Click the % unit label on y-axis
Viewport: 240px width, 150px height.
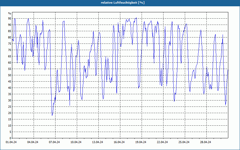(10, 13)
